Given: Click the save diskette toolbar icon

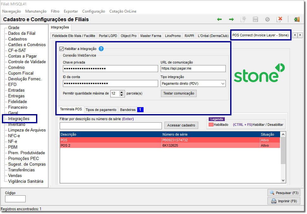Looking at the screenshot, I should 255,19.
